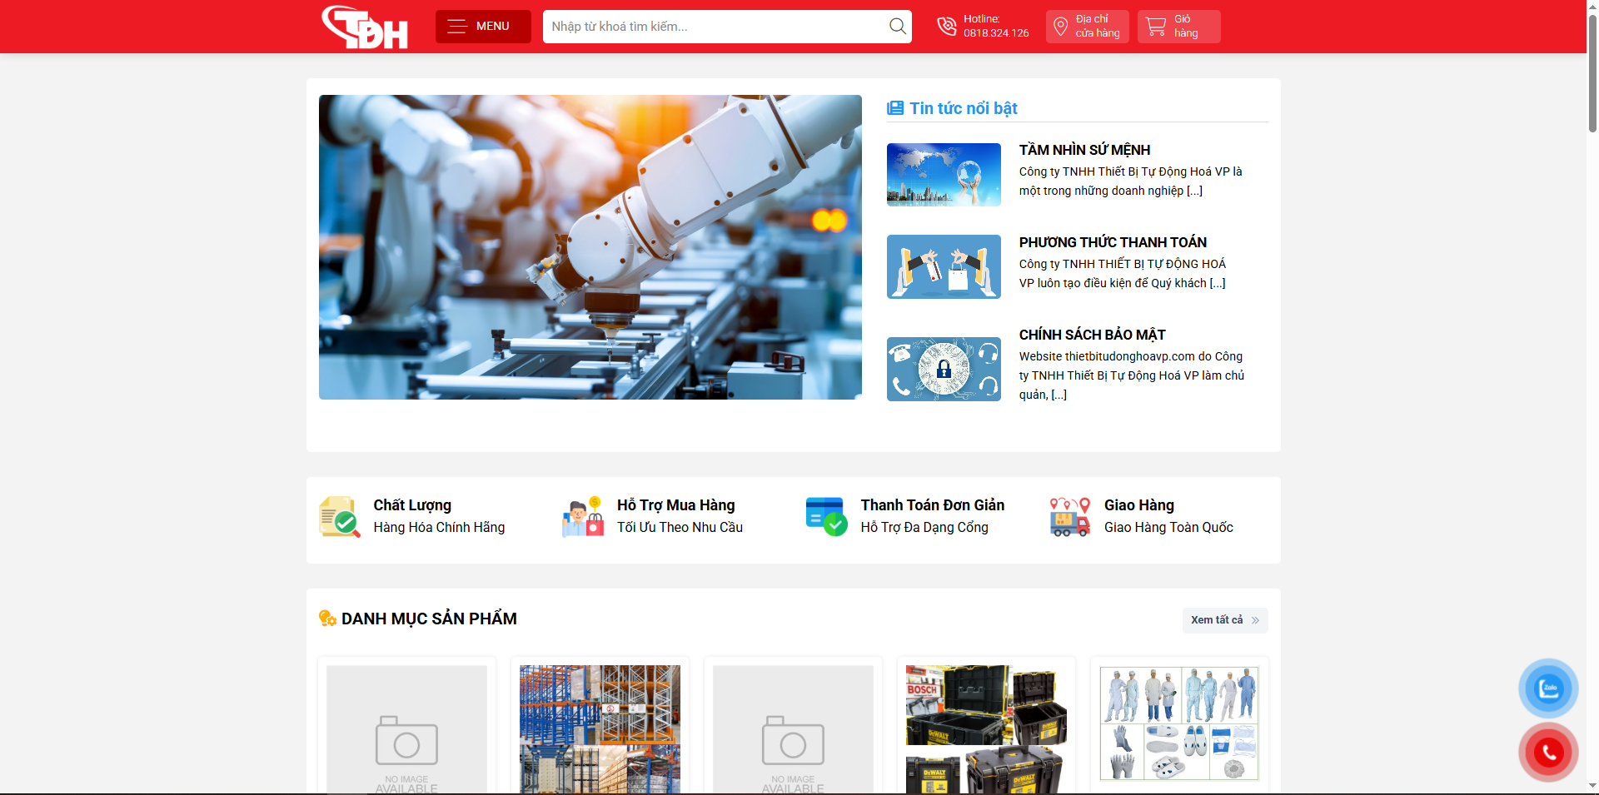
Task: Click the Chất Lượng checkmark icon
Action: point(339,517)
